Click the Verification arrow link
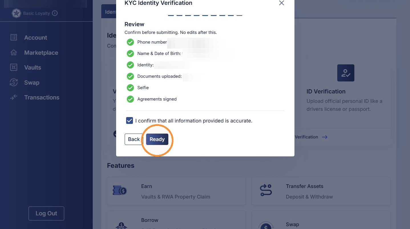Screen dimensions: 410x229 pyautogui.click(x=311, y=137)
